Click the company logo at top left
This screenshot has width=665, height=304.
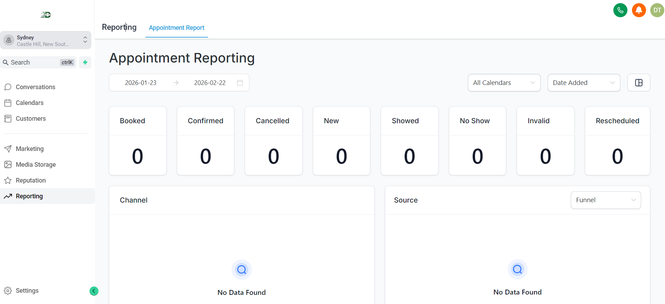[x=46, y=15]
